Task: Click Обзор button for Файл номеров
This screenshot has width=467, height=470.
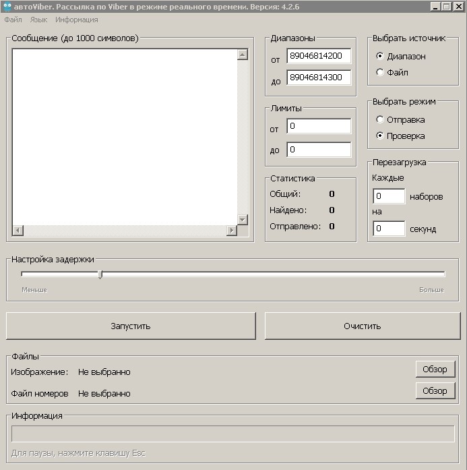Action: (x=435, y=390)
